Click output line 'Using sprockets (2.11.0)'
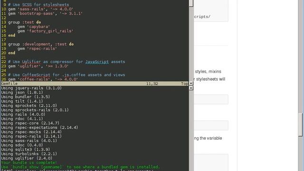 [29, 105]
